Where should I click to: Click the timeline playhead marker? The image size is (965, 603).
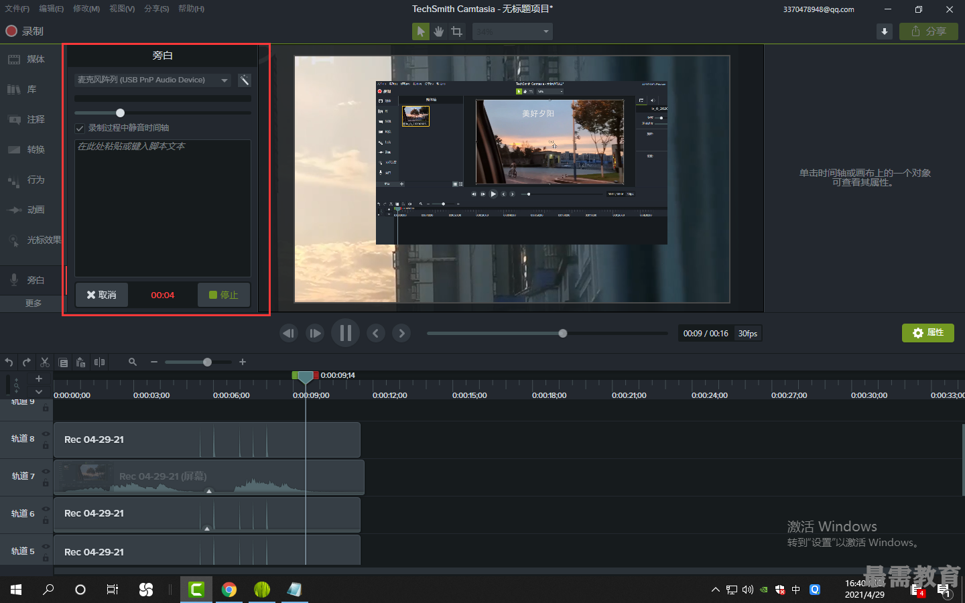pos(305,377)
